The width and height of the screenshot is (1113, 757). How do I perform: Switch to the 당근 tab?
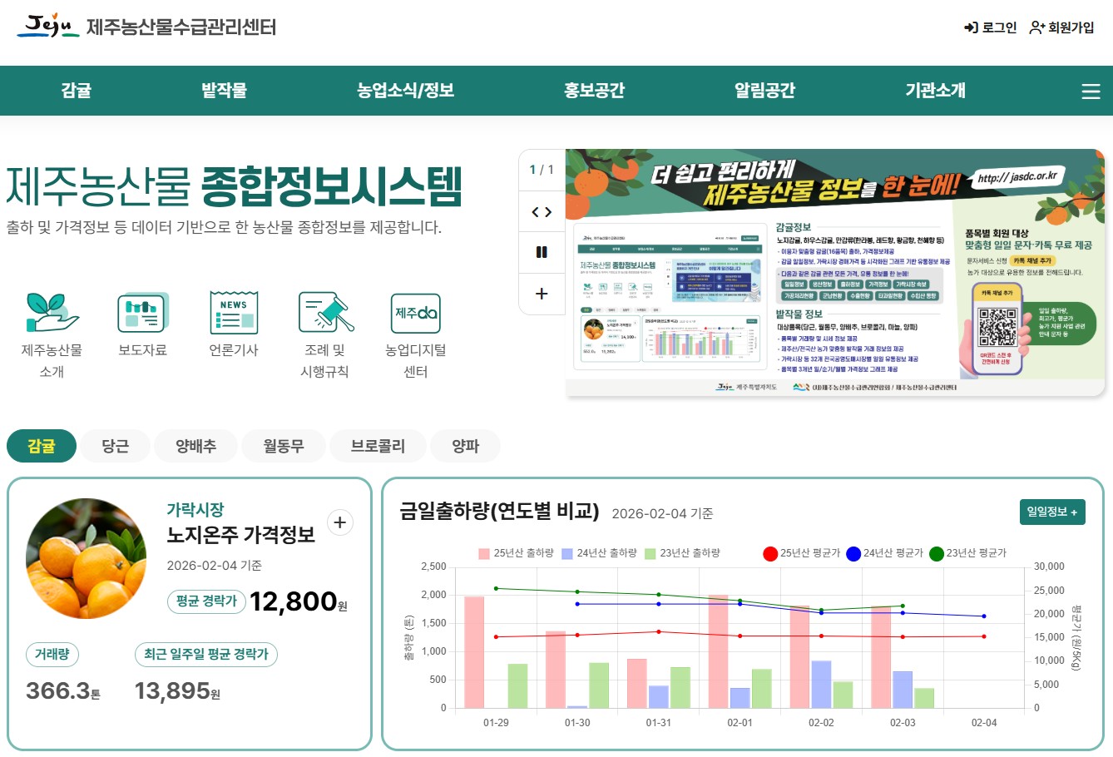tap(115, 446)
